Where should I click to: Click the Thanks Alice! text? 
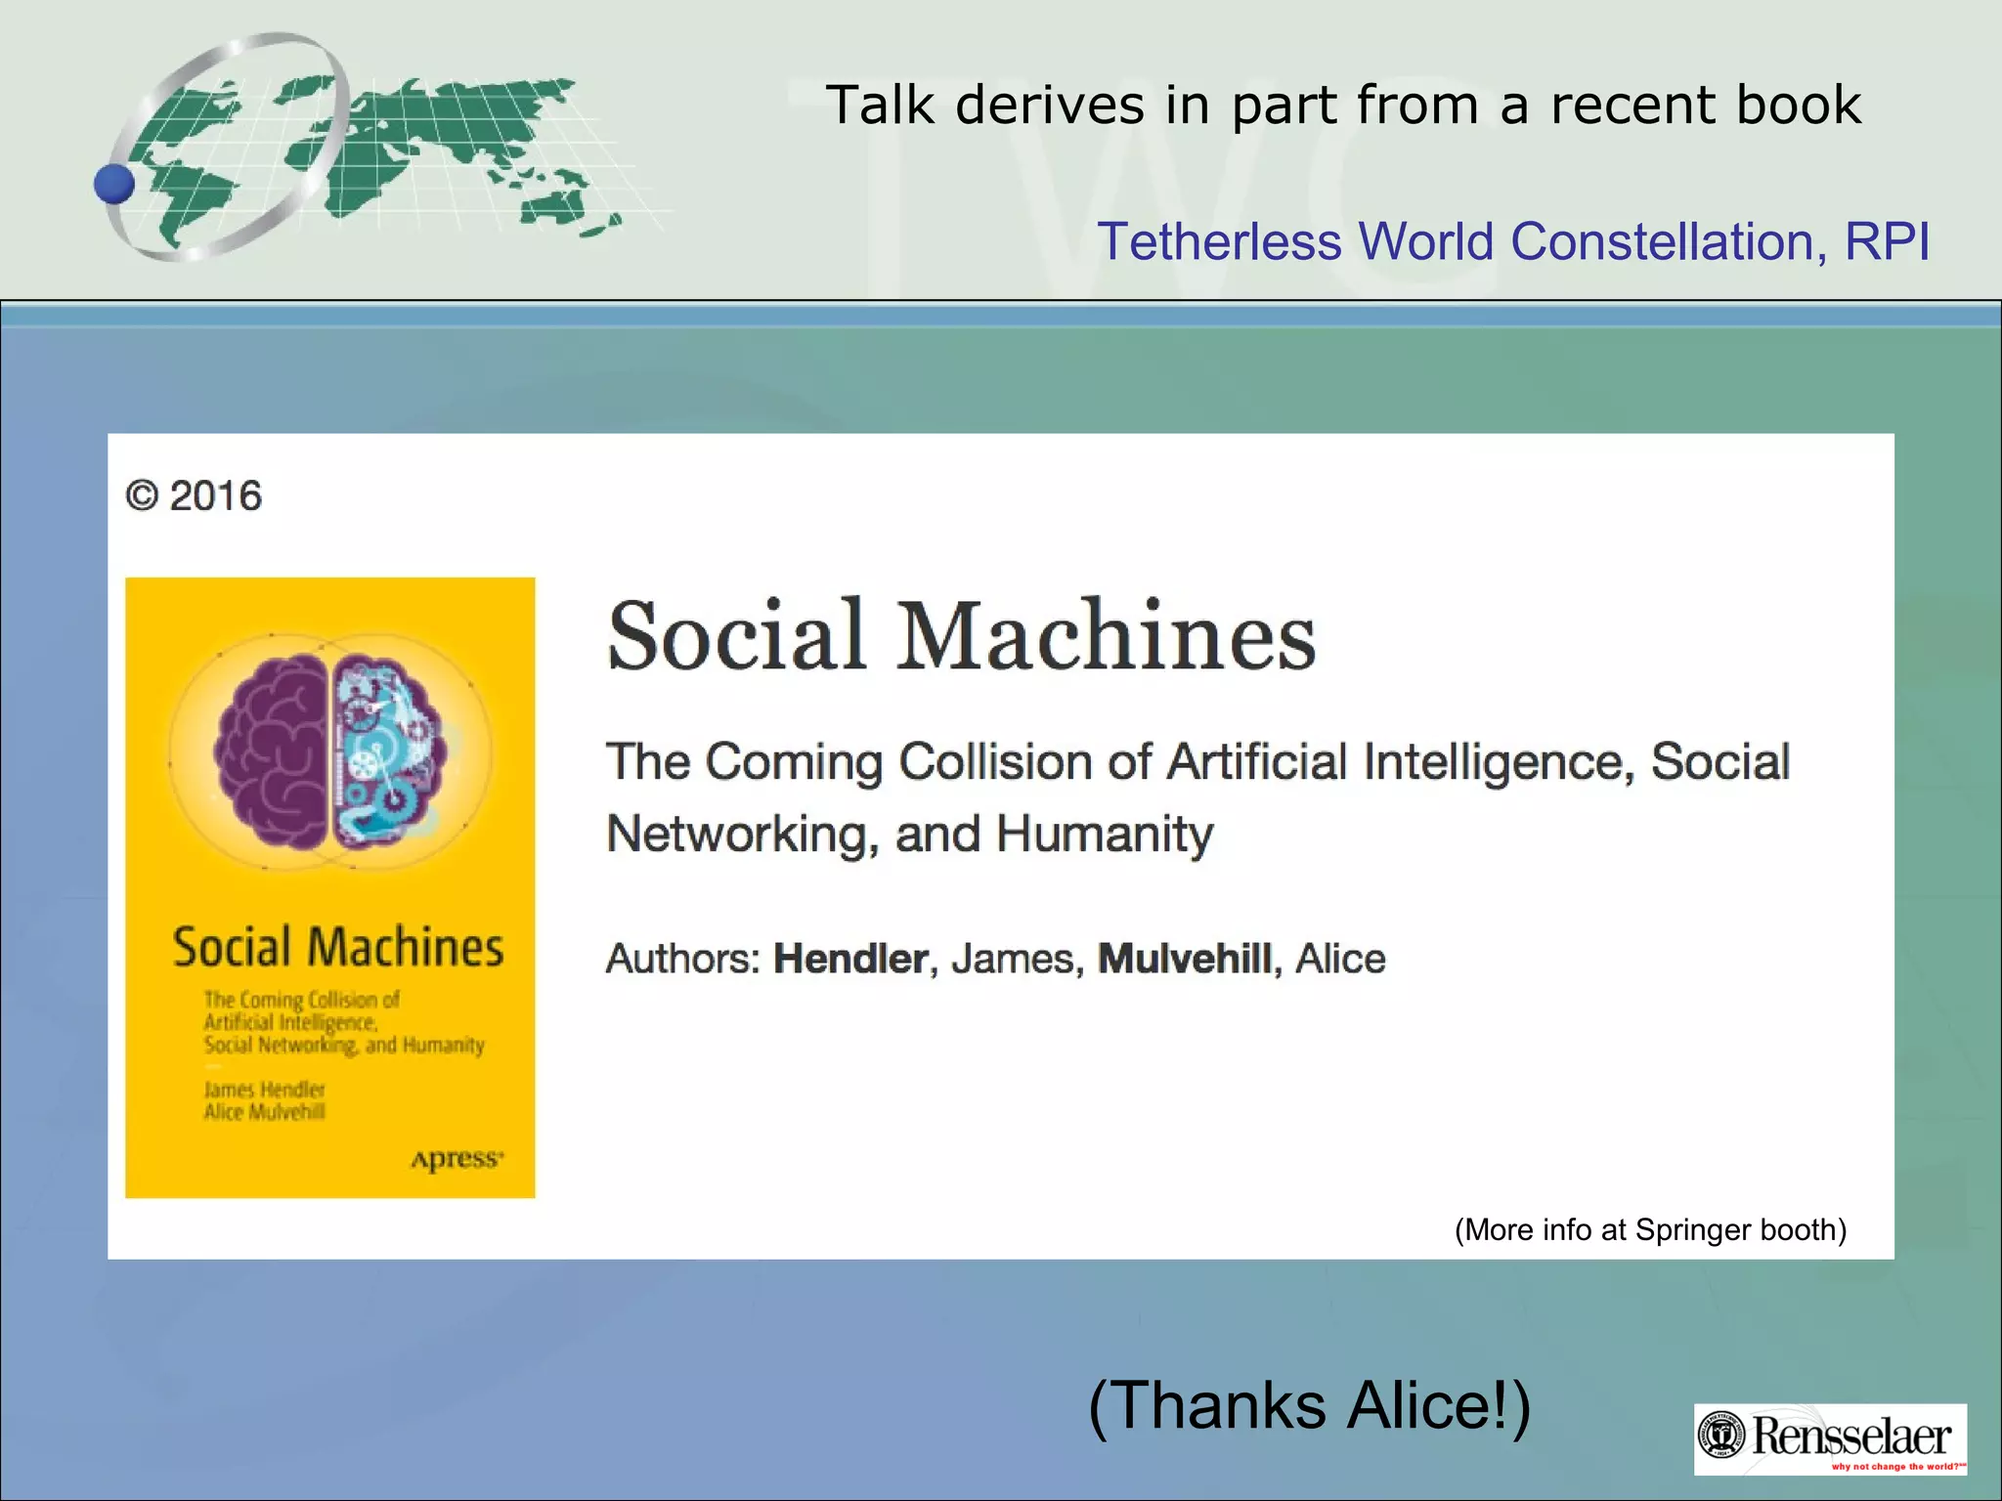tap(1309, 1406)
